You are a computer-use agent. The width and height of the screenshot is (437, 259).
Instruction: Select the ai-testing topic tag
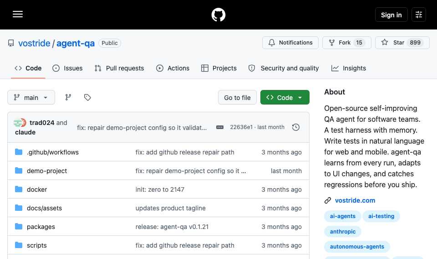click(x=381, y=216)
